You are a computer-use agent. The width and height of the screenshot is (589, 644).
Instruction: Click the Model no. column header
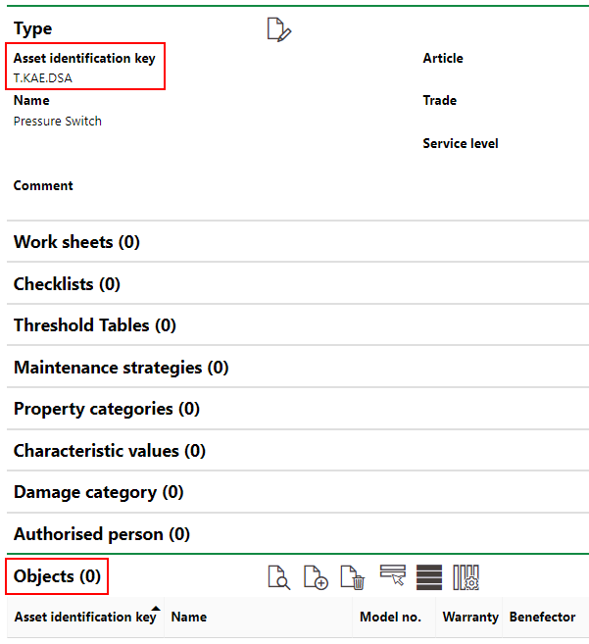click(390, 618)
